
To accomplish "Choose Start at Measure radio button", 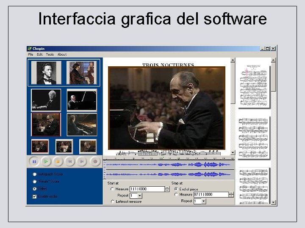I will (112, 189).
